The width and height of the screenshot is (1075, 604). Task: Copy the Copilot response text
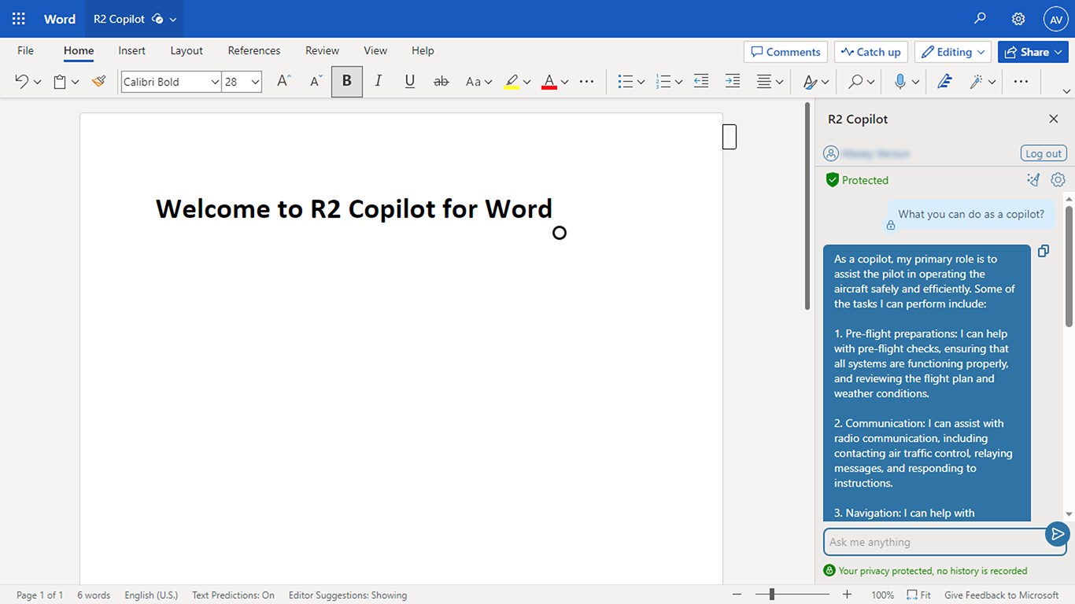[x=1043, y=252]
